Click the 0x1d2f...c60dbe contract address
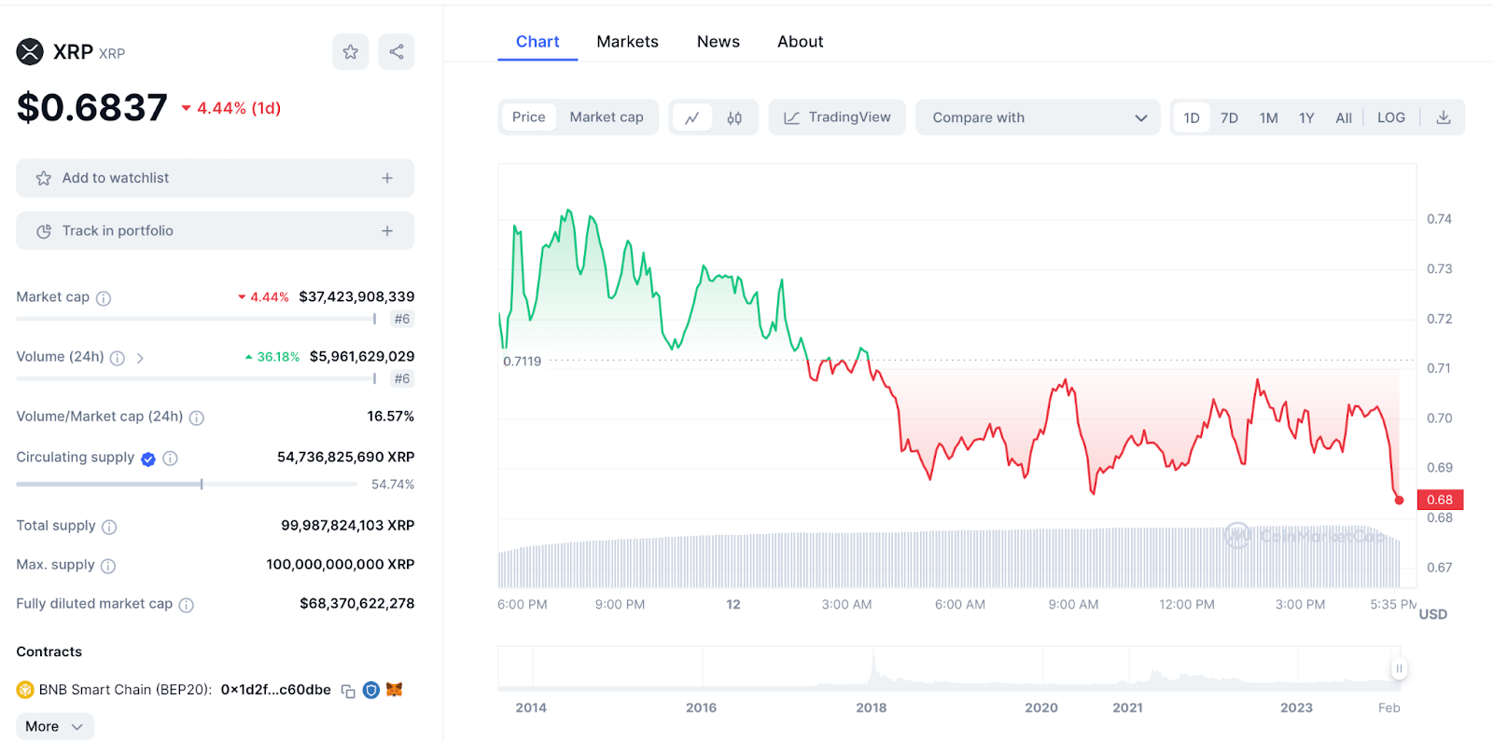This screenshot has width=1493, height=741. pos(276,690)
